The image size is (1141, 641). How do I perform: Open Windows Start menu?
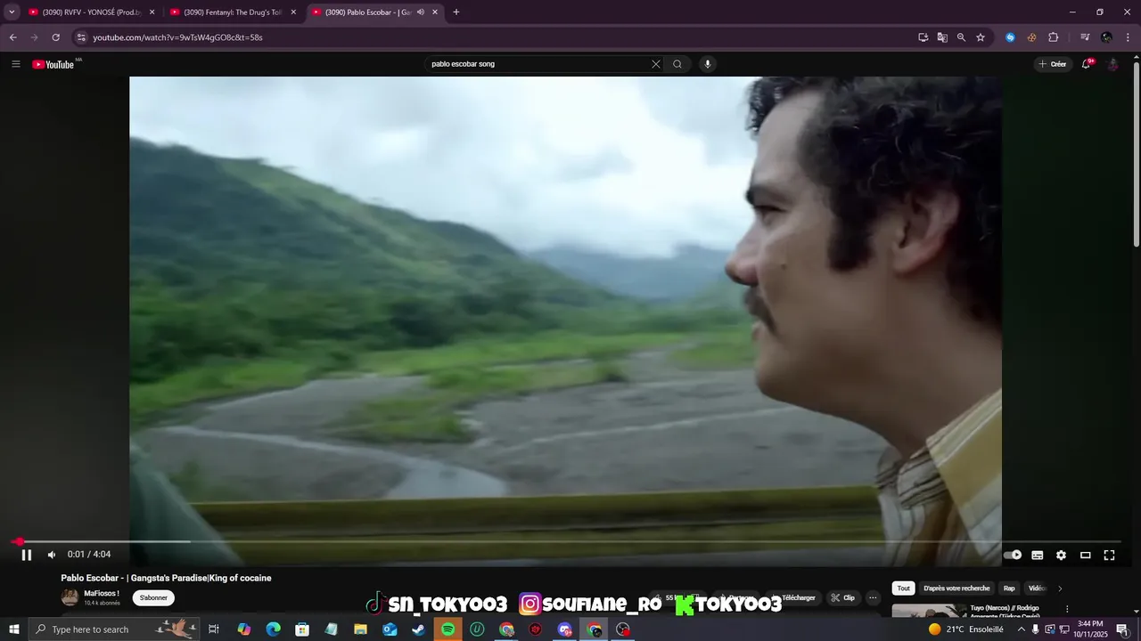[x=13, y=629]
